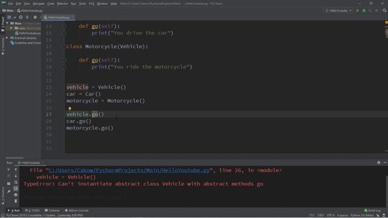Select the HelloYoutube.py editor tab
The width and height of the screenshot is (388, 218).
58,18
